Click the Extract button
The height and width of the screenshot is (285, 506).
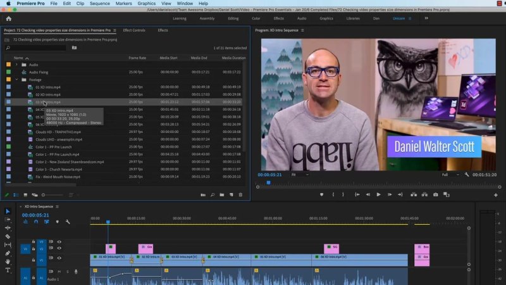click(424, 194)
